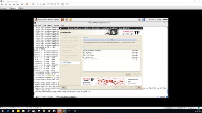
Task: Open the terminal's Terminal menu
Action: [56, 25]
